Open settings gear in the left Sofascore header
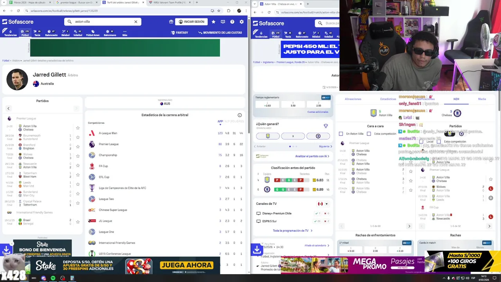 coord(241,22)
